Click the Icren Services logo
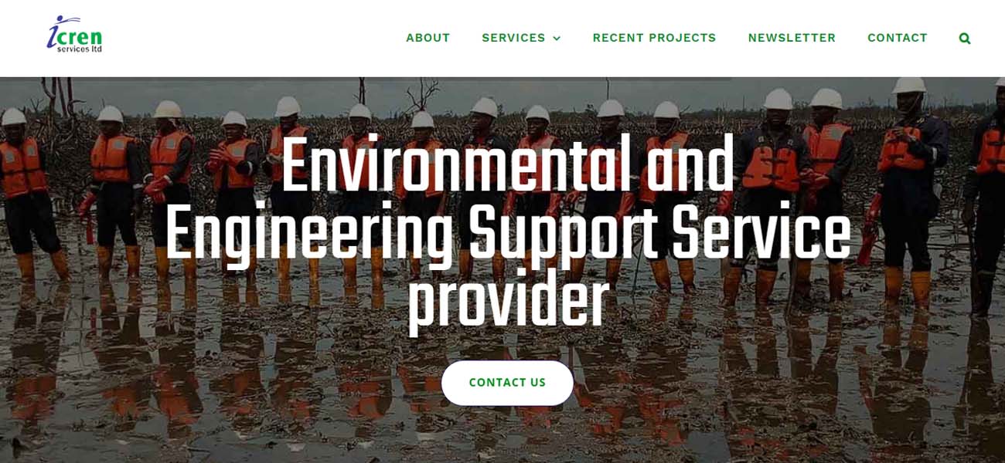This screenshot has width=1005, height=463. coord(74,35)
